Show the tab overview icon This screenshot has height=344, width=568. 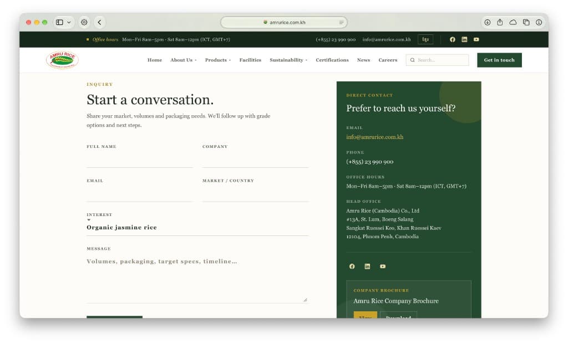coord(526,22)
